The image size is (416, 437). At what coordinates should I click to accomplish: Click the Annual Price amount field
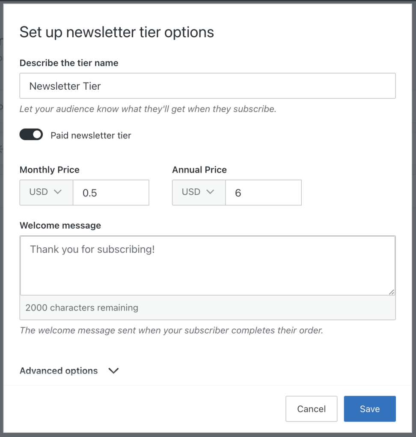263,193
